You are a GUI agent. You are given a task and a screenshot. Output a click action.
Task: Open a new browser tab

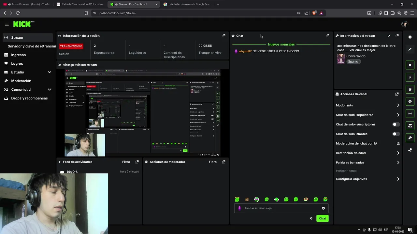coord(218,4)
